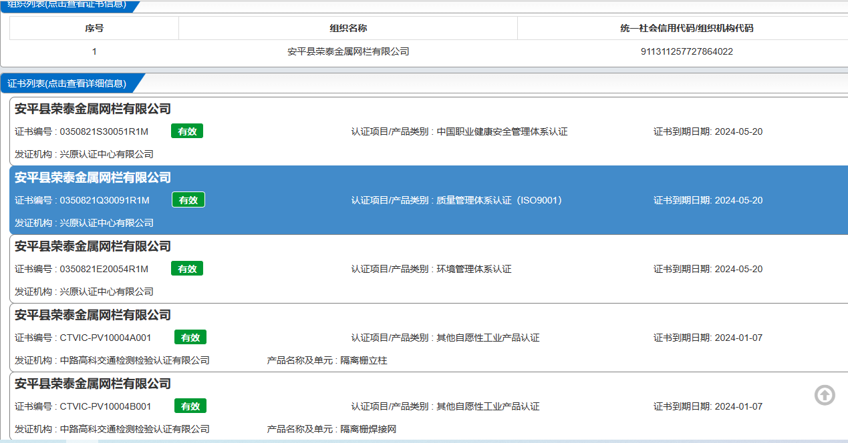Click 有效 badge of certificate 0350821S30051R1M
The width and height of the screenshot is (848, 443).
(187, 131)
